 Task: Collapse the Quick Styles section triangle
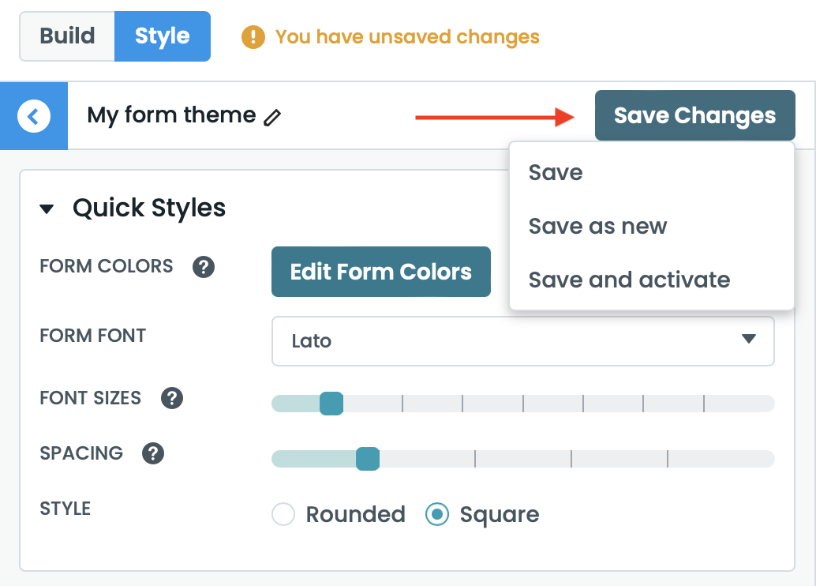coord(47,209)
